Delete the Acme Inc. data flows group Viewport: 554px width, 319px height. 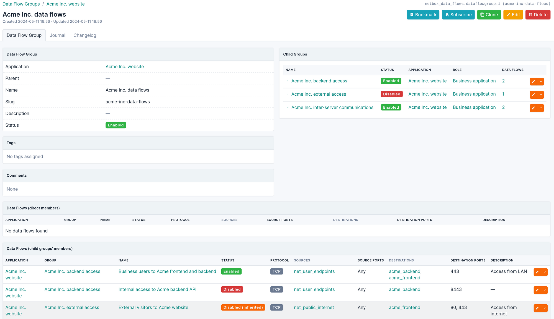538,15
